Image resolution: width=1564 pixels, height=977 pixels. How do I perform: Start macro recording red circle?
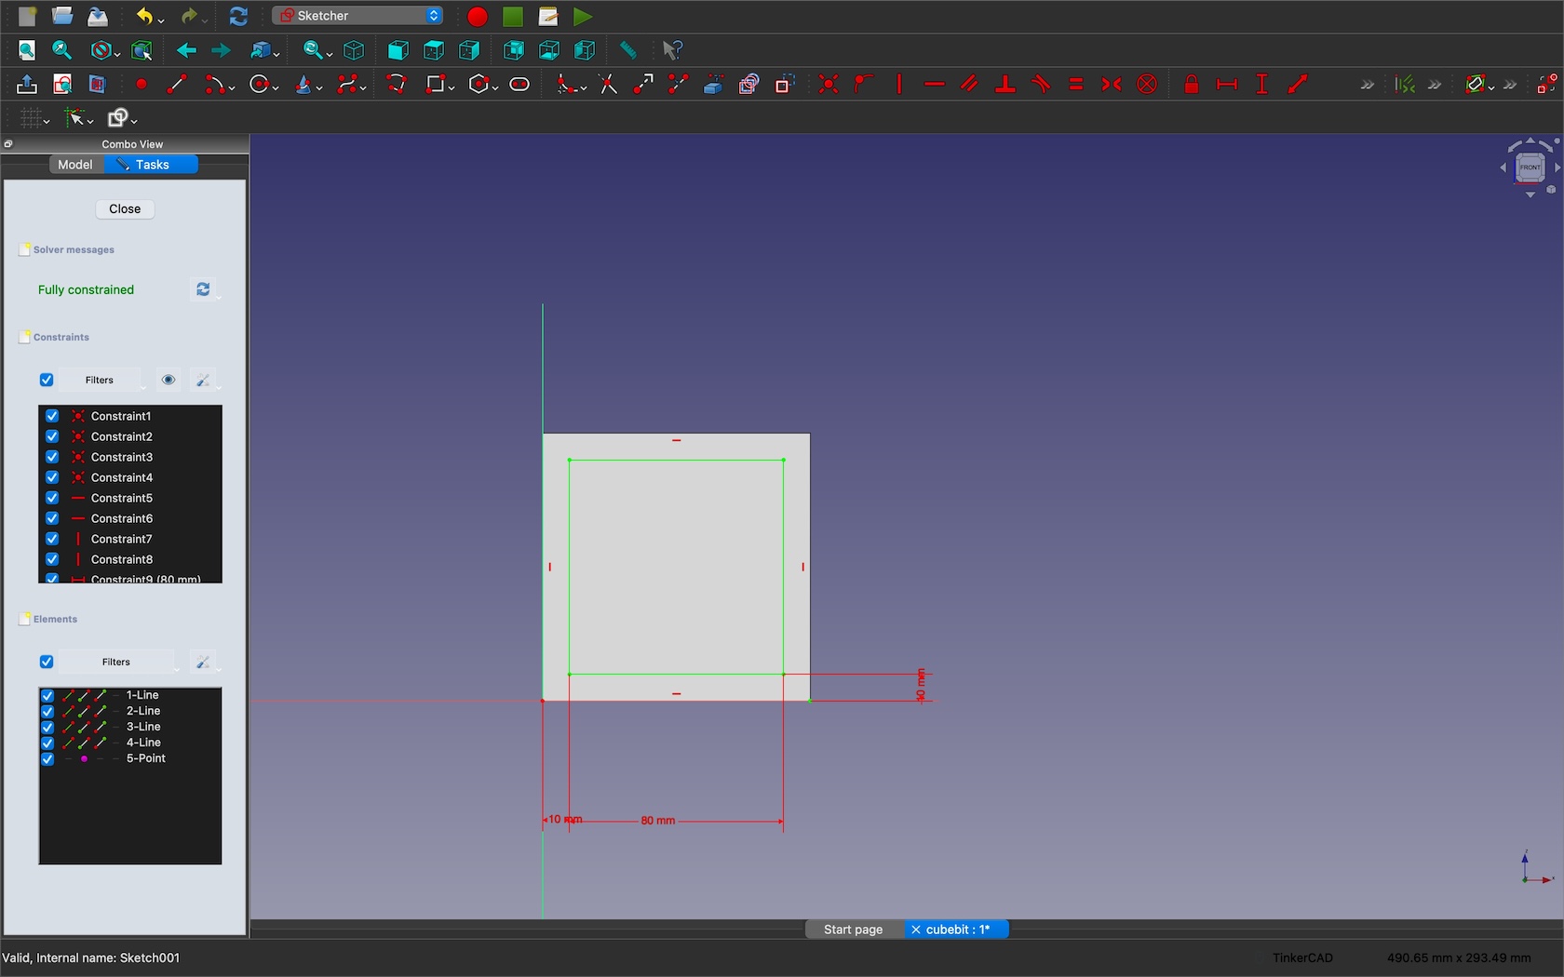point(478,16)
